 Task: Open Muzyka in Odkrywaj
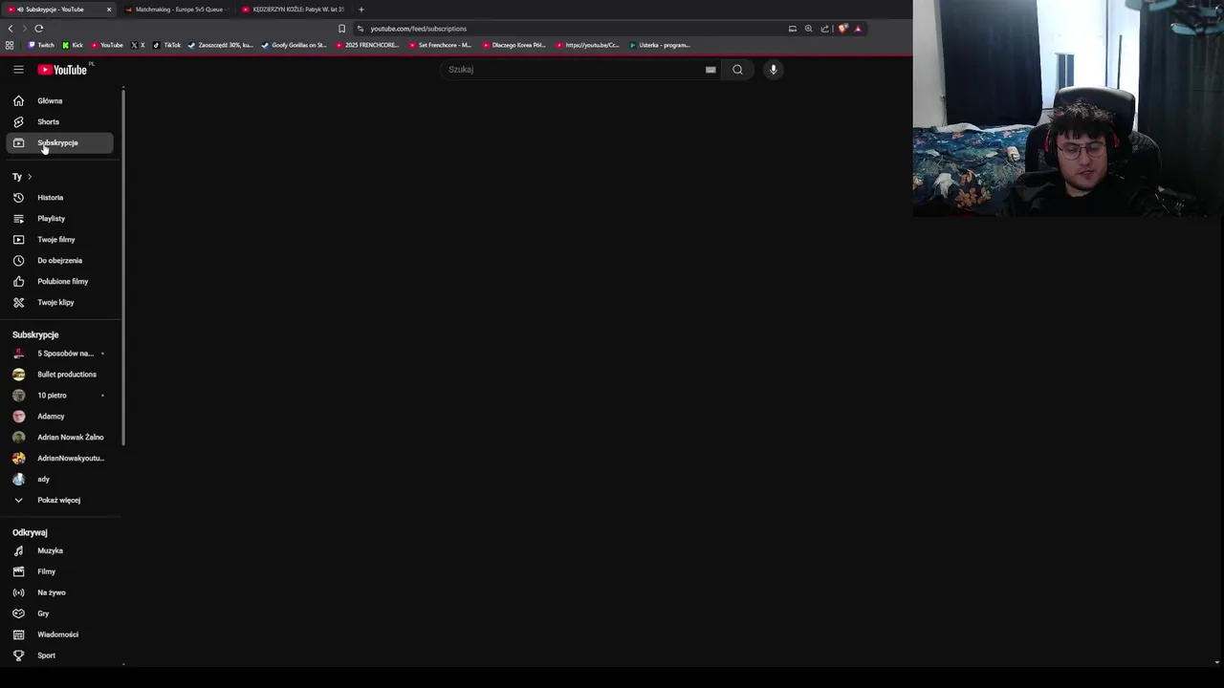point(59,551)
